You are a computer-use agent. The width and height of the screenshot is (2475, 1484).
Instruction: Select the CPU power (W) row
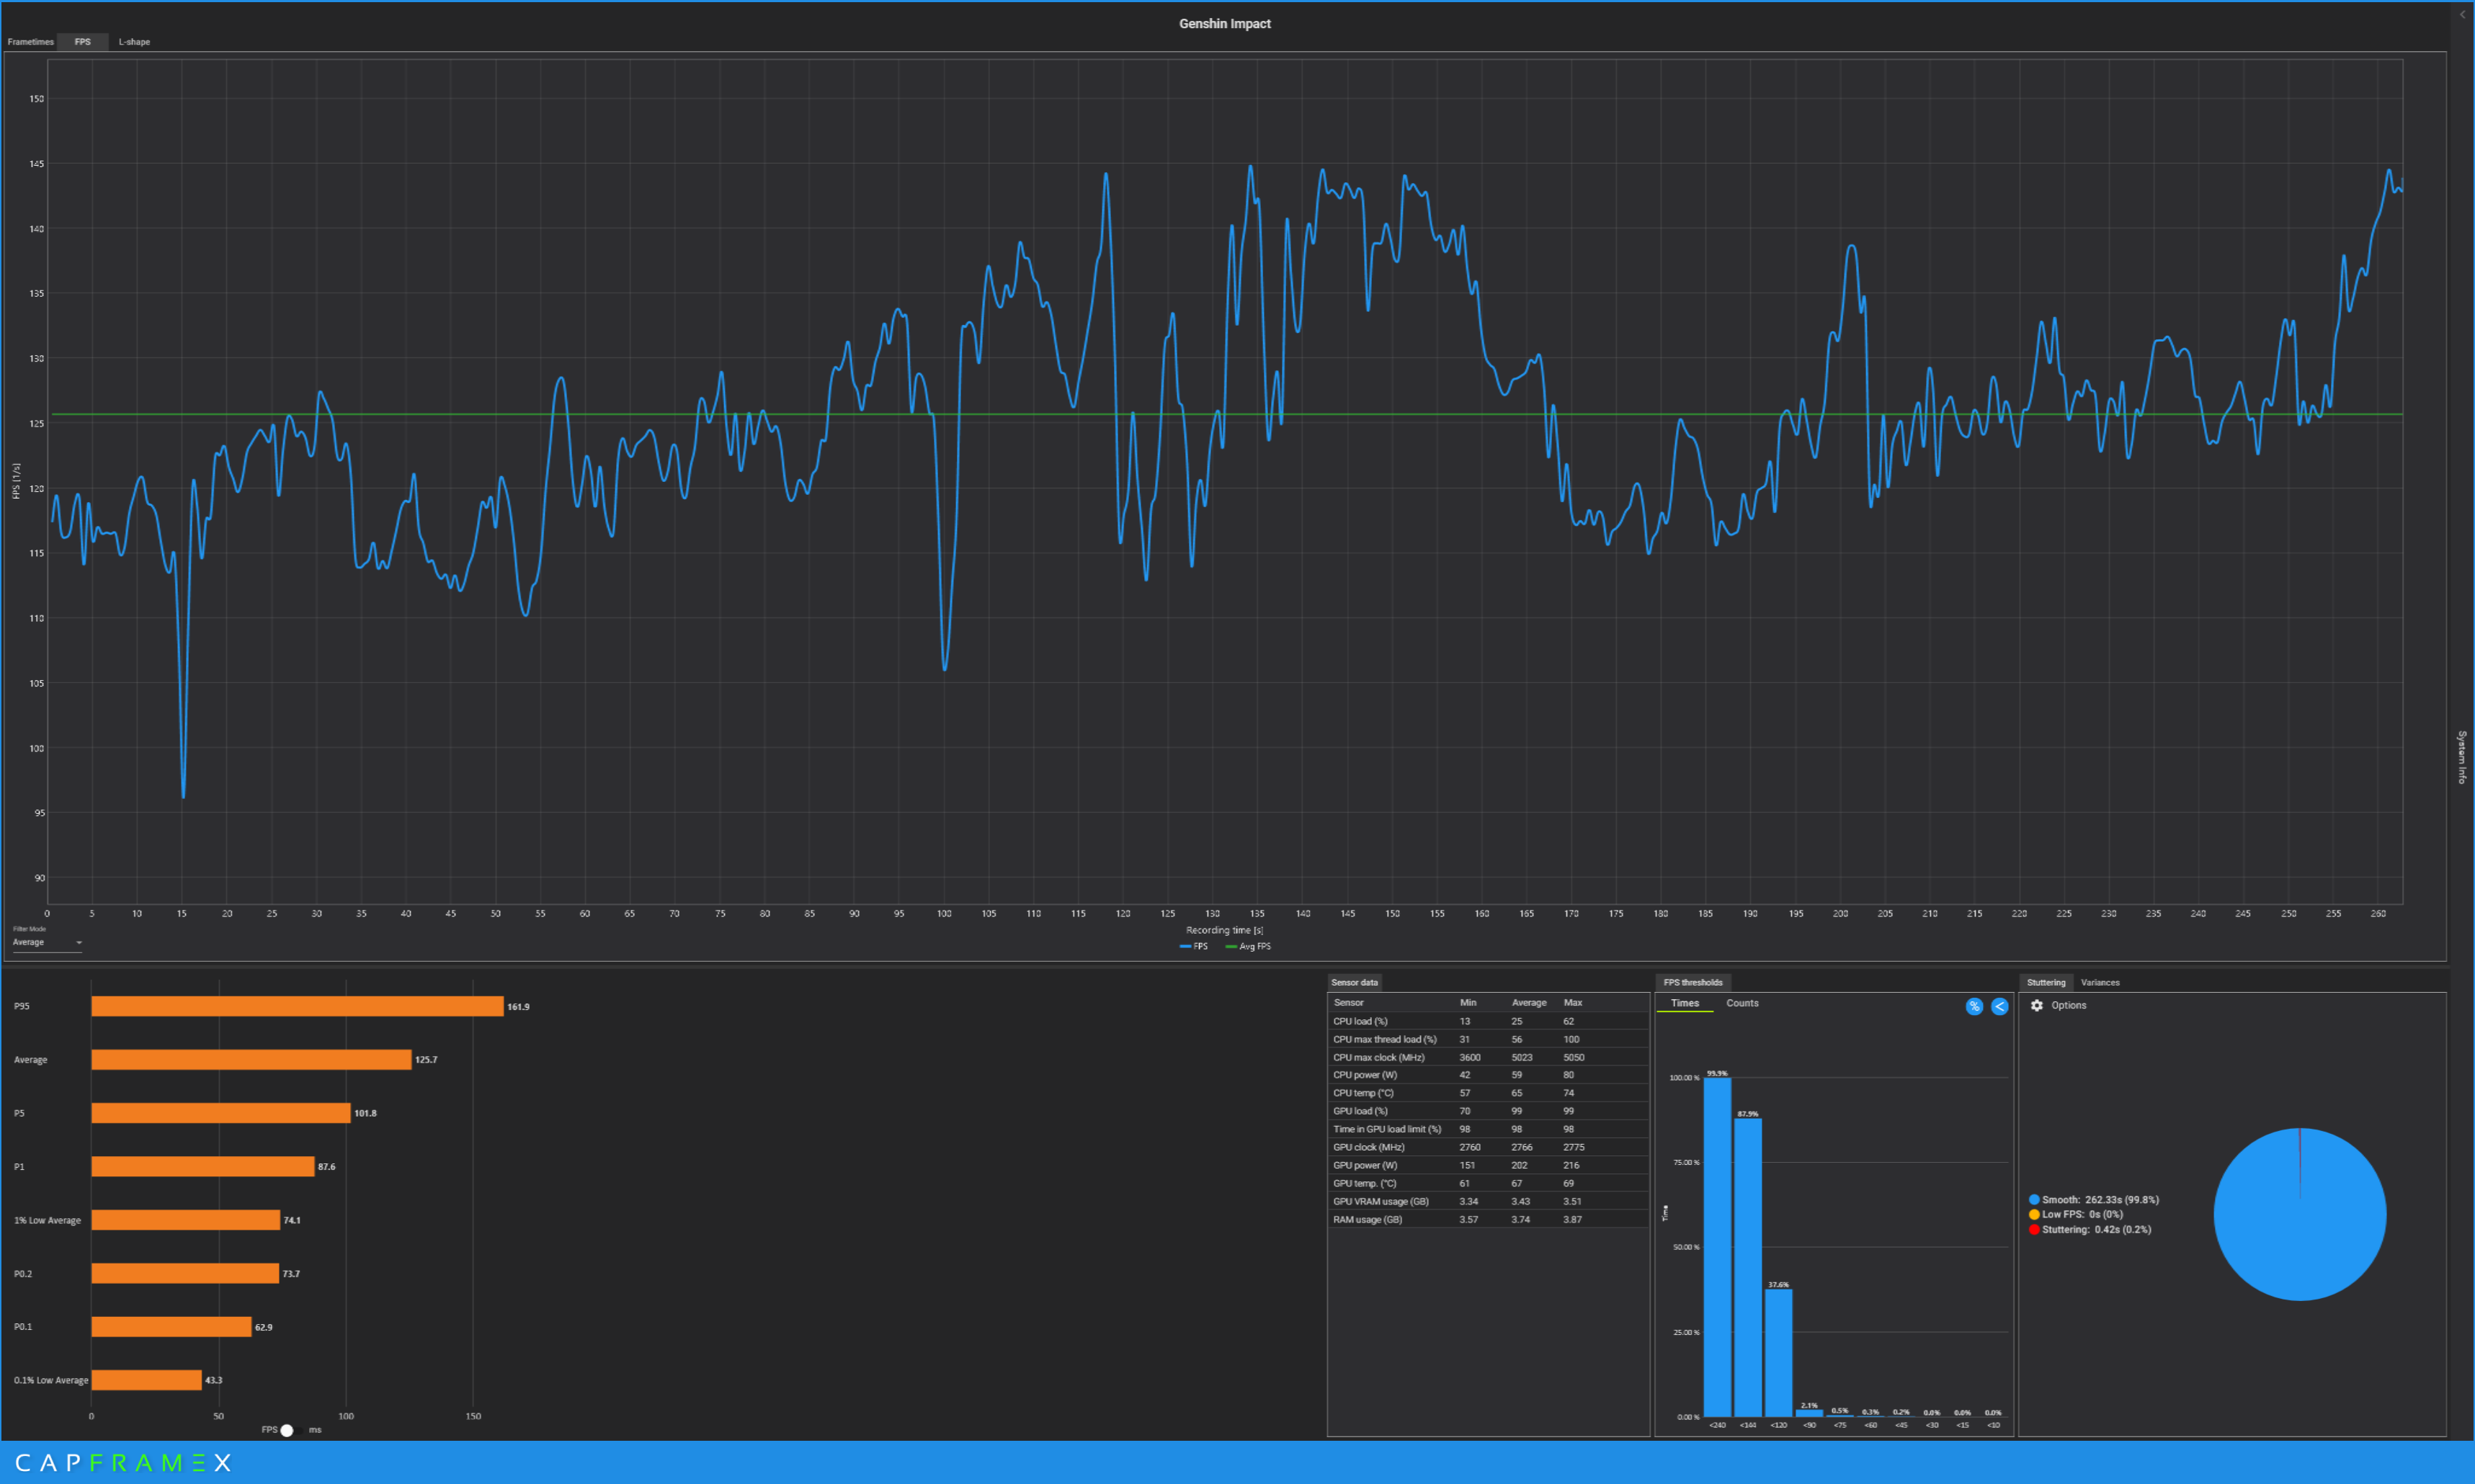(1488, 1075)
